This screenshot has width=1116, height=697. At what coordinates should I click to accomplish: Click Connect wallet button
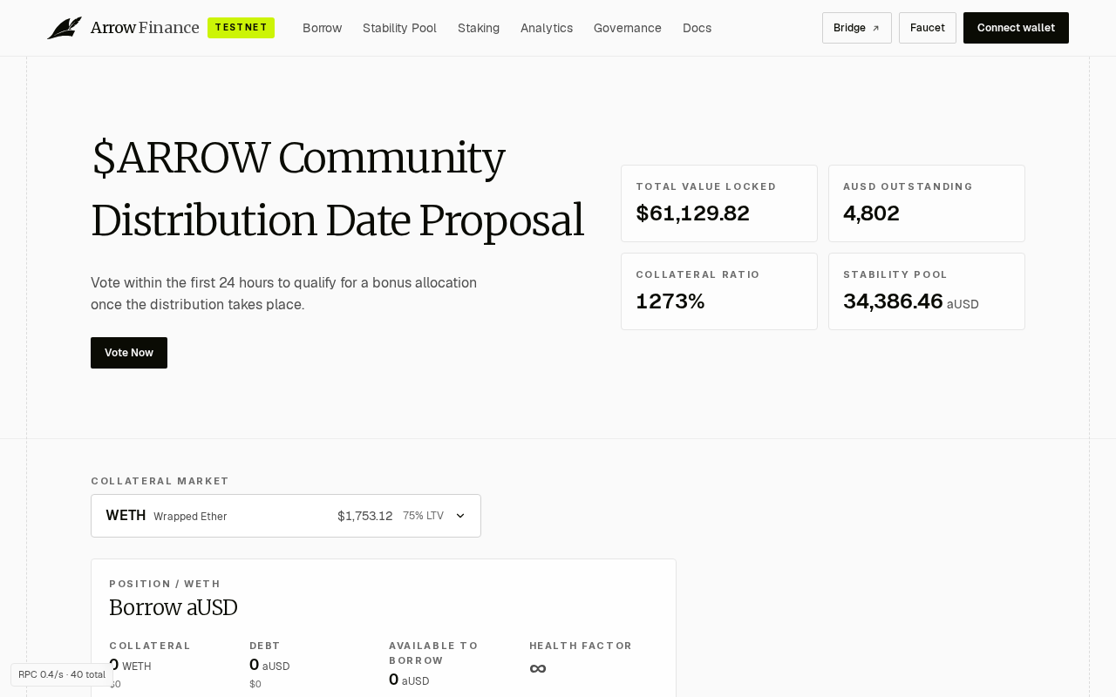pos(1016,28)
